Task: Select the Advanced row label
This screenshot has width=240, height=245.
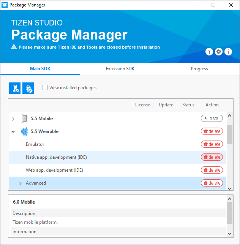Action: pyautogui.click(x=36, y=183)
